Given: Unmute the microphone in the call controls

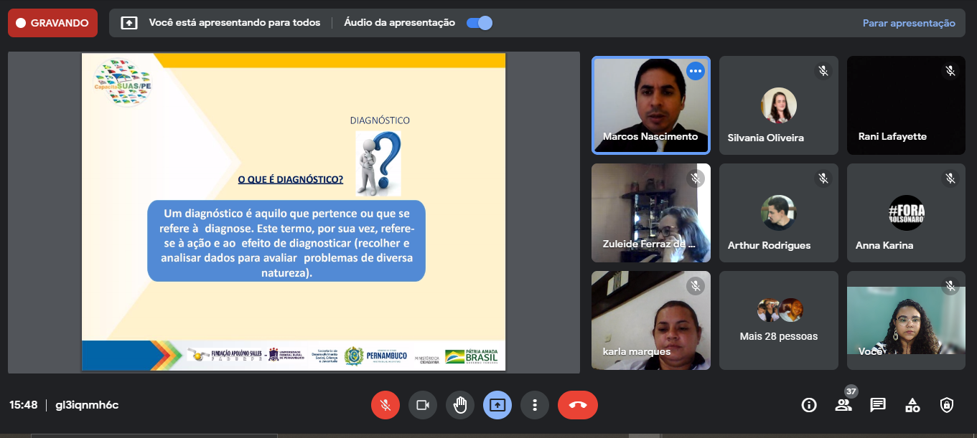Looking at the screenshot, I should 385,405.
